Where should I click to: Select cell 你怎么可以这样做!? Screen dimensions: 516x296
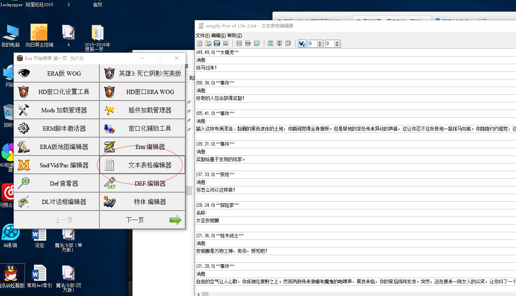click(x=356, y=190)
